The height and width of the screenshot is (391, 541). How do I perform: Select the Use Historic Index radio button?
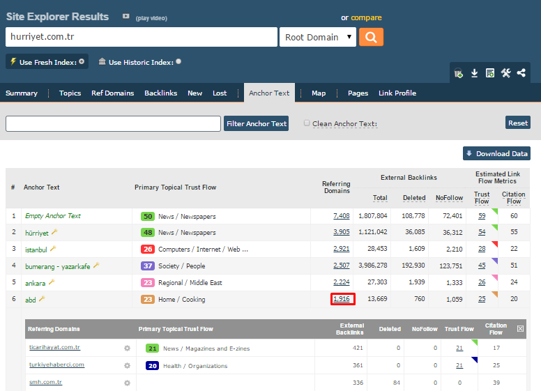point(178,61)
